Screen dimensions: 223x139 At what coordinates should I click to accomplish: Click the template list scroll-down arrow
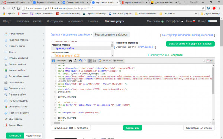point(112,55)
